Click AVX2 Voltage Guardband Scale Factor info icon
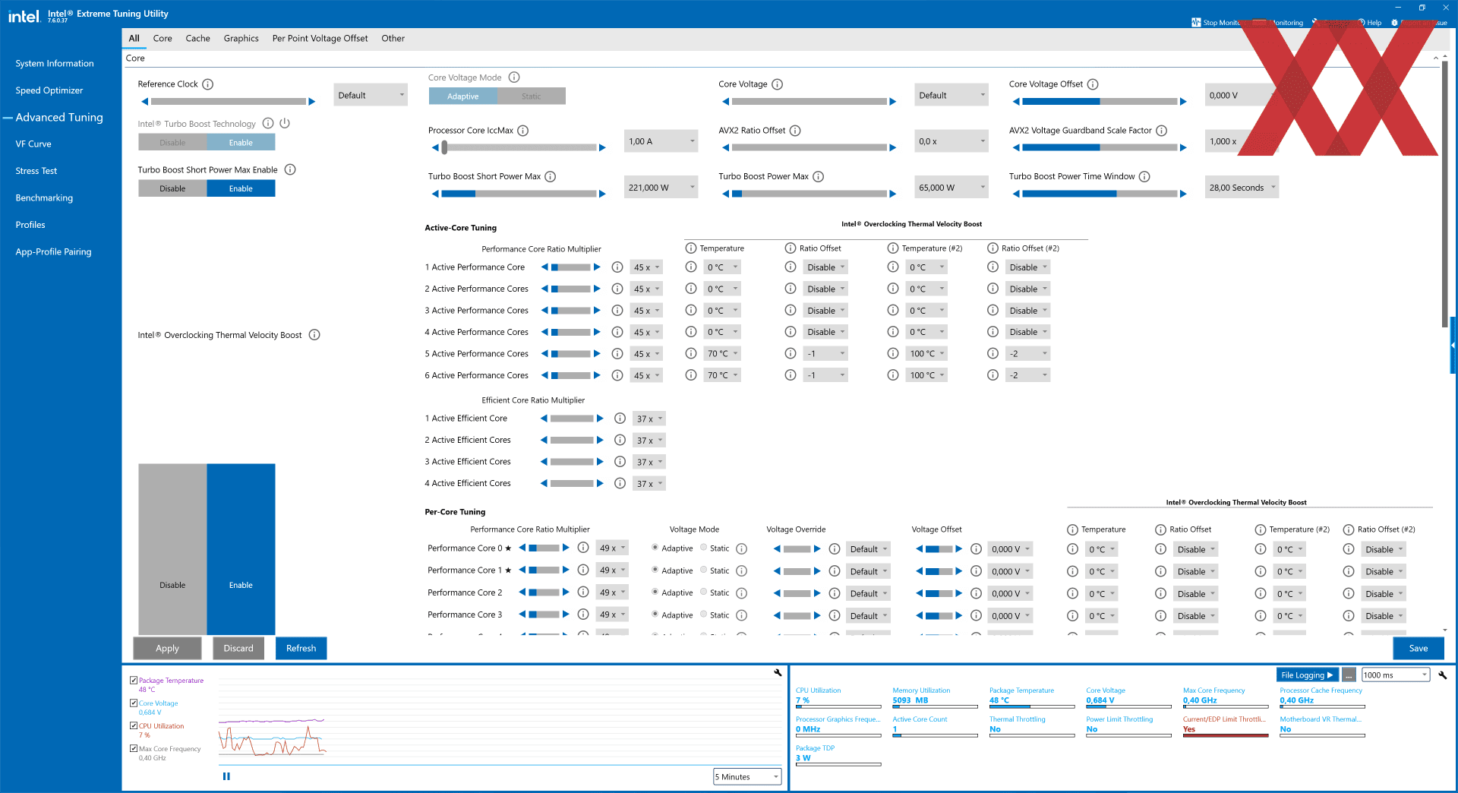The image size is (1458, 793). point(1162,131)
